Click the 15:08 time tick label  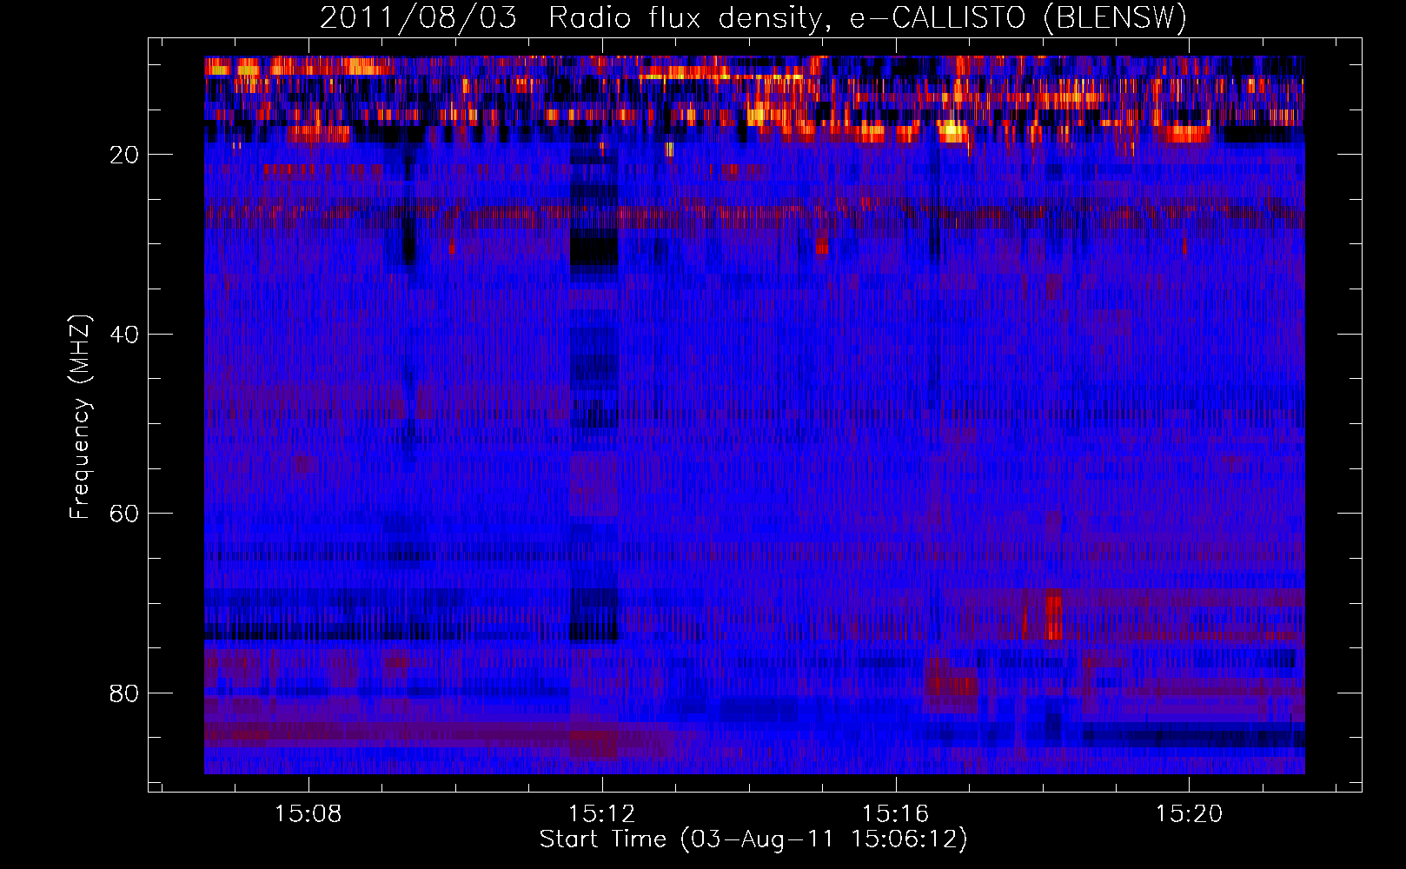point(308,814)
